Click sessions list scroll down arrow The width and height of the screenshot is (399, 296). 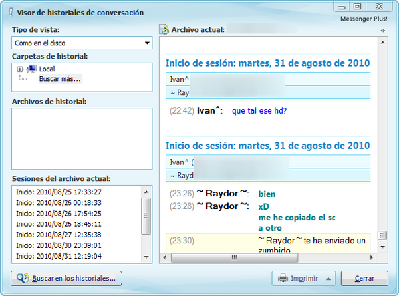pyautogui.click(x=146, y=257)
